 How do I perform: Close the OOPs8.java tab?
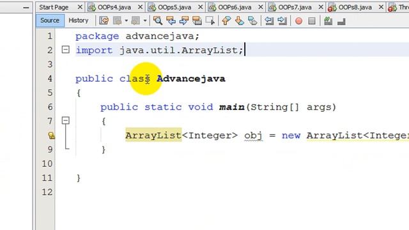381,7
